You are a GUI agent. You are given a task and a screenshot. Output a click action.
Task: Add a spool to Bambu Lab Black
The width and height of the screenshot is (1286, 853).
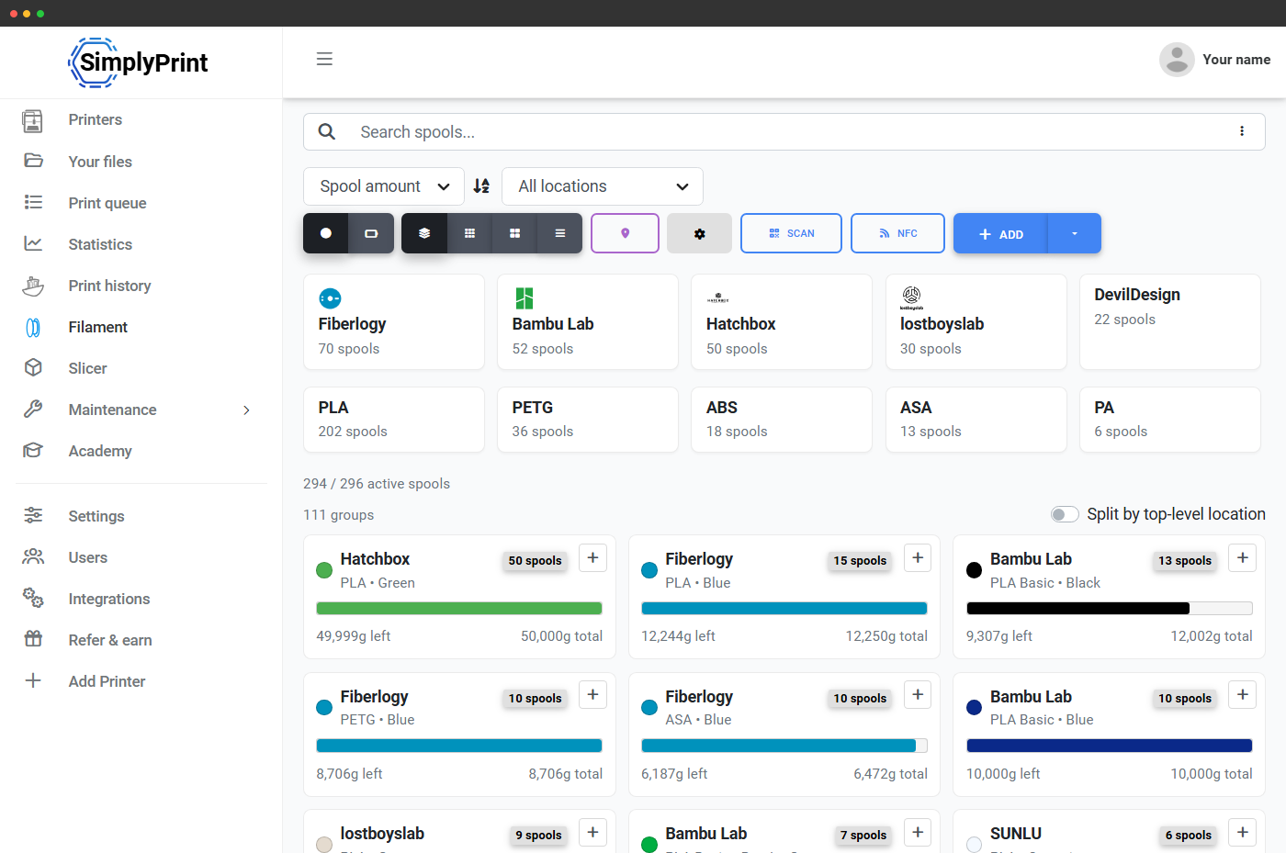click(1243, 558)
